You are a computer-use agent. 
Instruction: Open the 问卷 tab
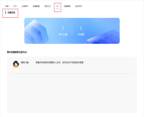coord(7,6)
